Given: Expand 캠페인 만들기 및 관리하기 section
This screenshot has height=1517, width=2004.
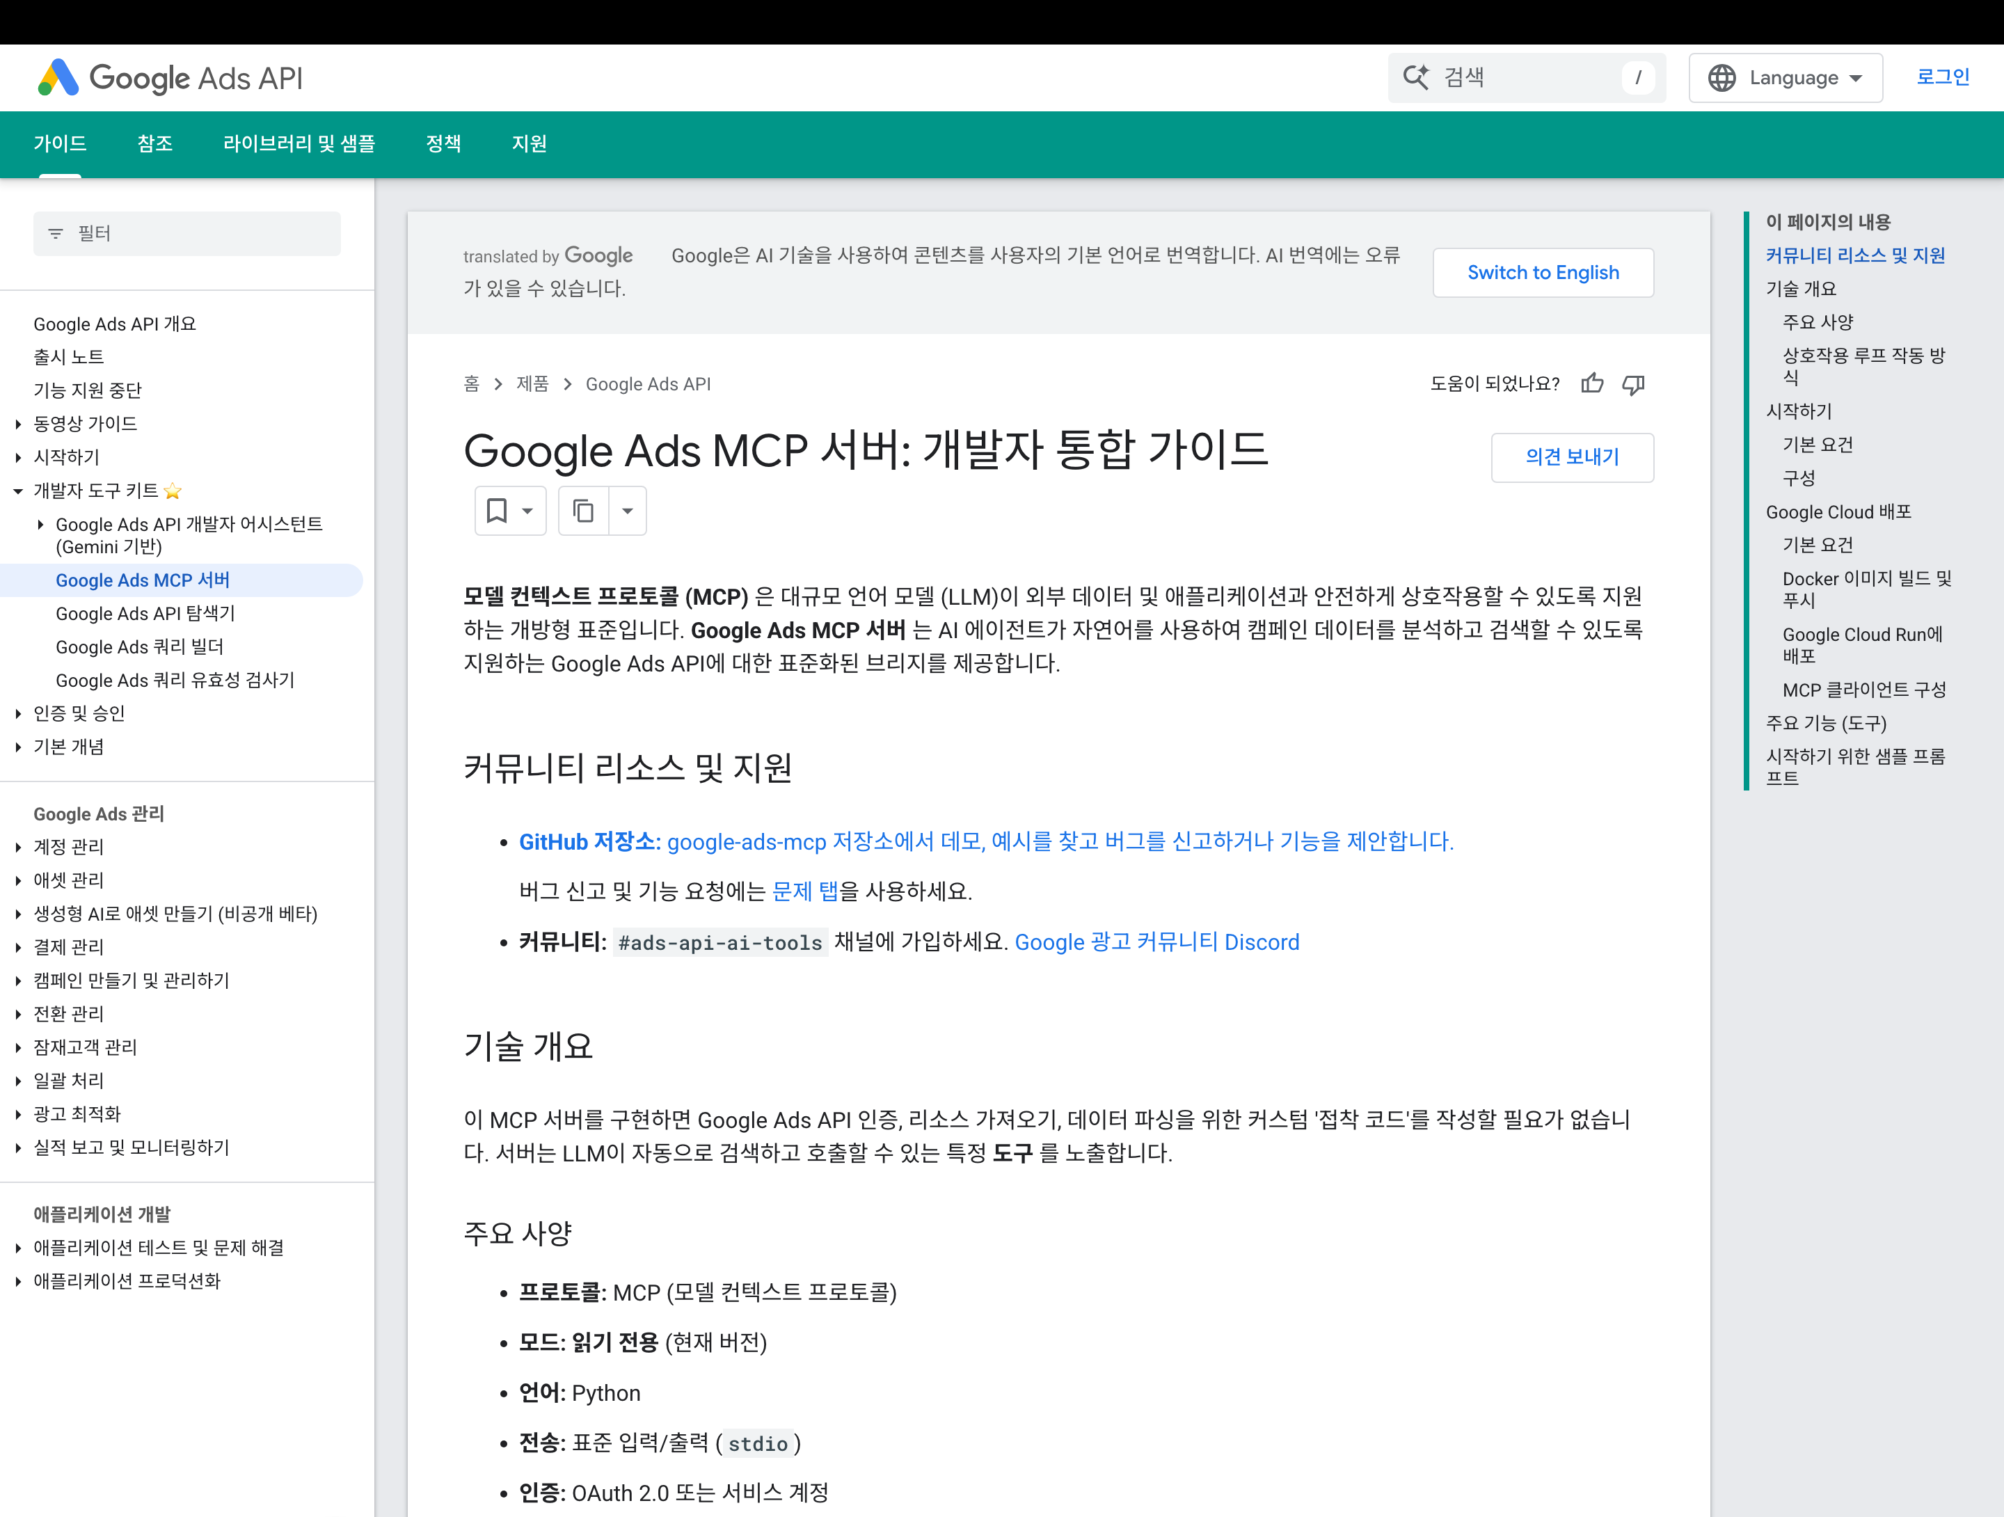Looking at the screenshot, I should pos(18,980).
